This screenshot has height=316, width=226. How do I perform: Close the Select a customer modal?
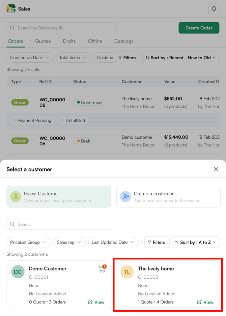(216, 169)
